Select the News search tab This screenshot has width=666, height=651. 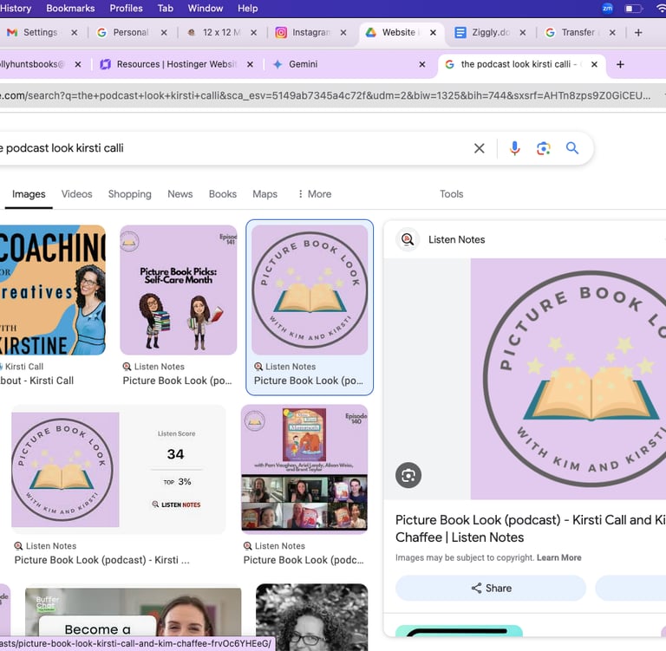pyautogui.click(x=180, y=194)
